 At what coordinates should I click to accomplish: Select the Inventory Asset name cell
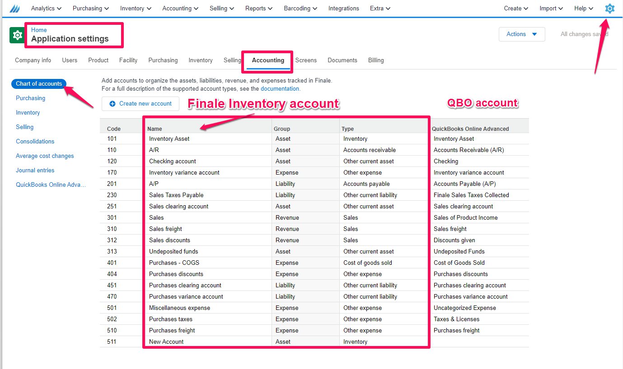[x=209, y=138]
